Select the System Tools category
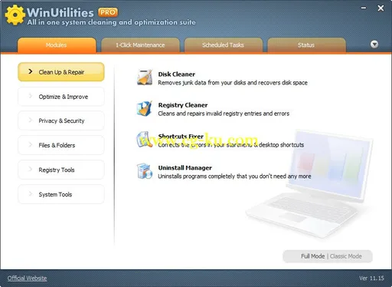Image resolution: width=392 pixels, height=287 pixels. [61, 194]
